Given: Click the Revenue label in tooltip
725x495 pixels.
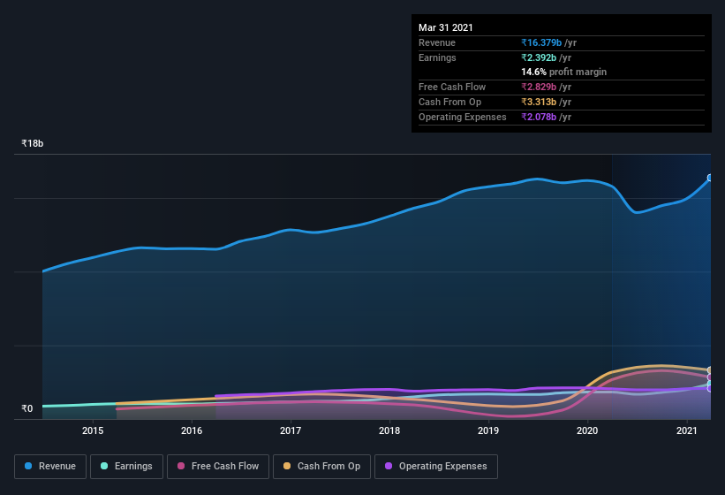Looking at the screenshot, I should pyautogui.click(x=437, y=42).
